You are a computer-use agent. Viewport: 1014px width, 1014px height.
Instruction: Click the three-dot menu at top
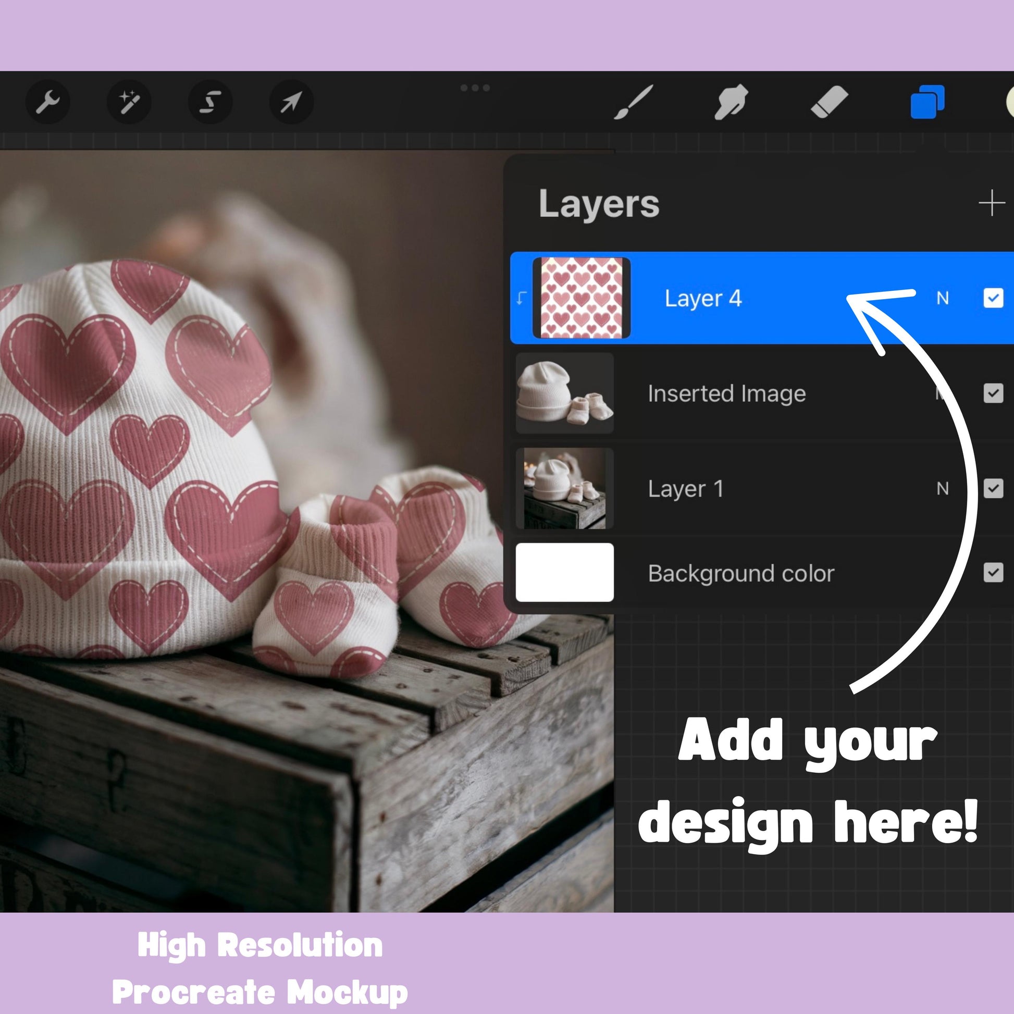(475, 88)
